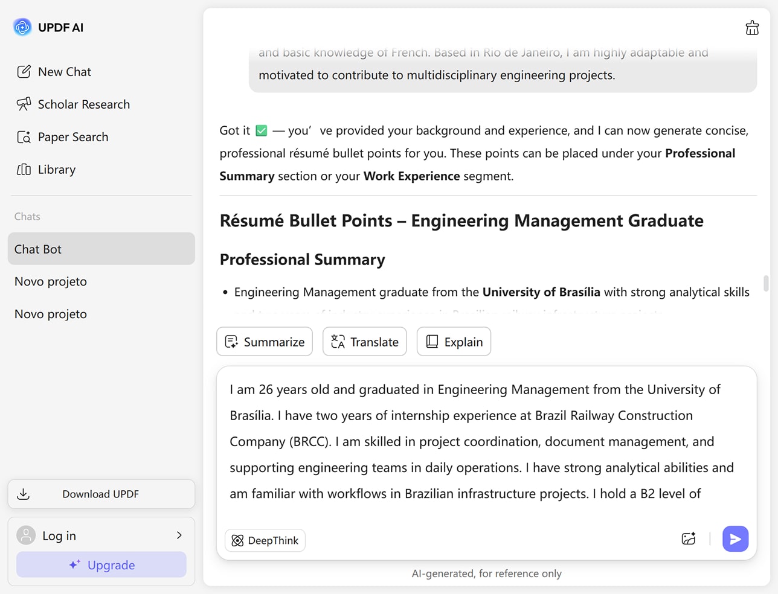Click the UPDF AI logo icon

[22, 27]
